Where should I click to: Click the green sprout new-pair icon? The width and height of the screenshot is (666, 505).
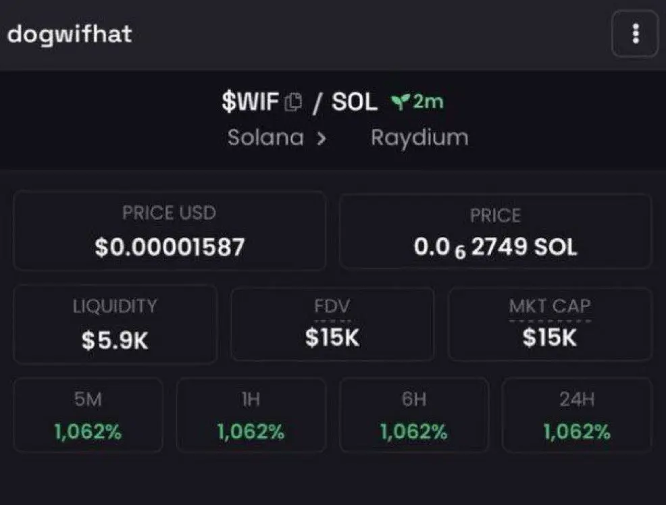point(400,102)
